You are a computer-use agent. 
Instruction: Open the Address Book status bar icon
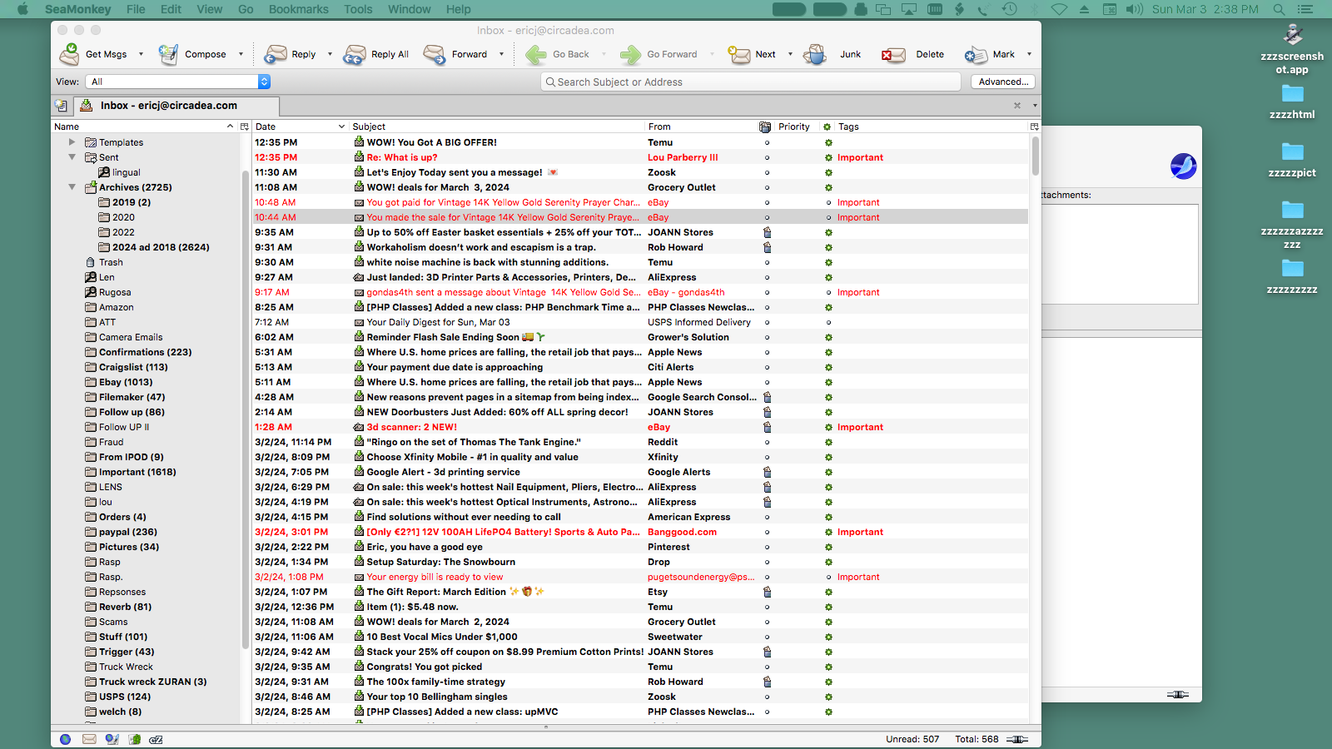click(x=135, y=739)
